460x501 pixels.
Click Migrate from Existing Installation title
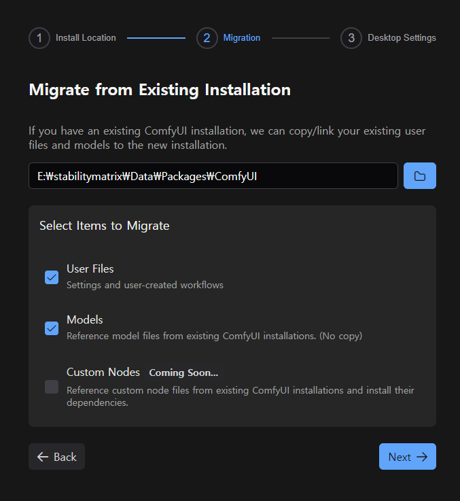(x=160, y=90)
